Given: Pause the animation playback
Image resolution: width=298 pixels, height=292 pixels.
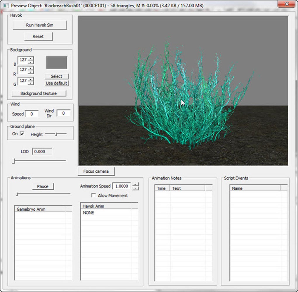Looking at the screenshot, I should [43, 186].
